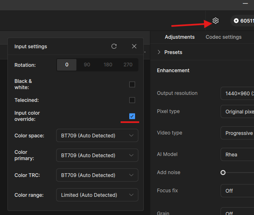This screenshot has width=254, height=215.
Task: Open the Color range dropdown
Action: (97, 195)
